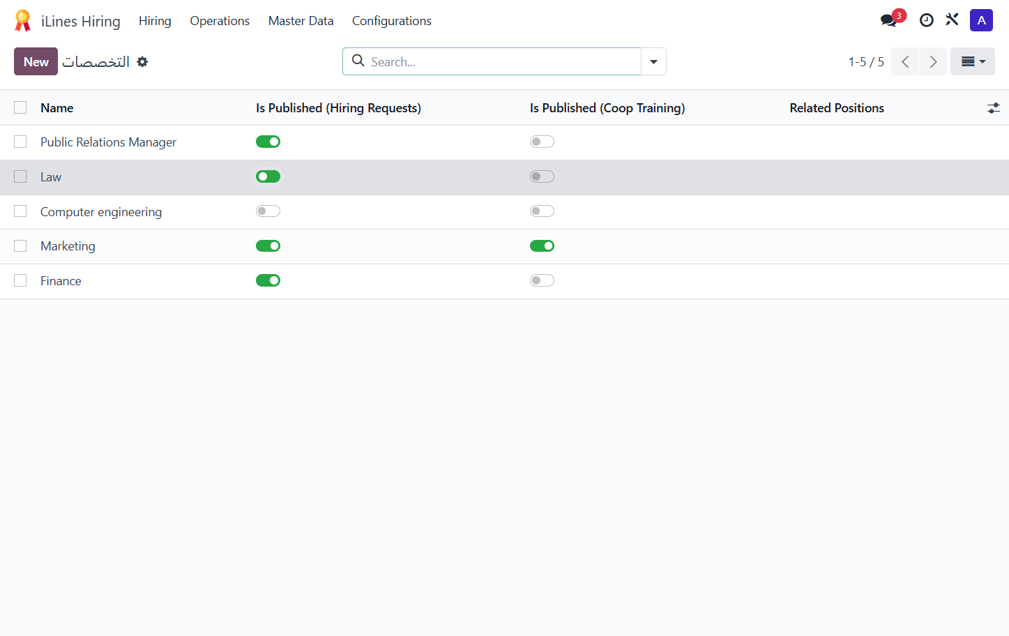
Task: Disable Hiring Requests publishing for Finance
Action: [x=268, y=280]
